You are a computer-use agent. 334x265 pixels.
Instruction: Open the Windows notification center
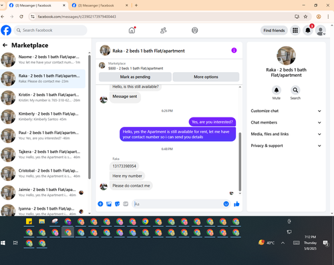pyautogui.click(x=326, y=243)
